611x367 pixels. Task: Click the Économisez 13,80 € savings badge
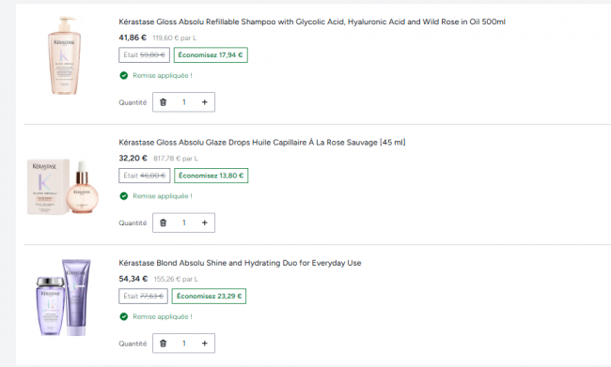click(211, 176)
